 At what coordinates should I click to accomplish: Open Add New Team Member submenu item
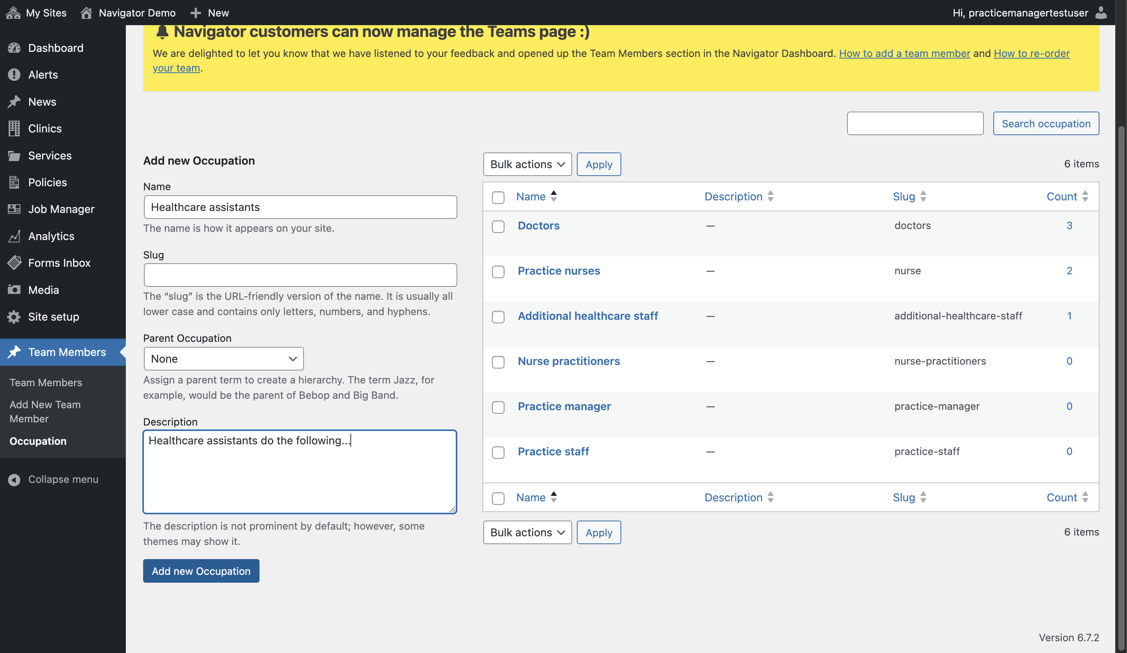[45, 411]
